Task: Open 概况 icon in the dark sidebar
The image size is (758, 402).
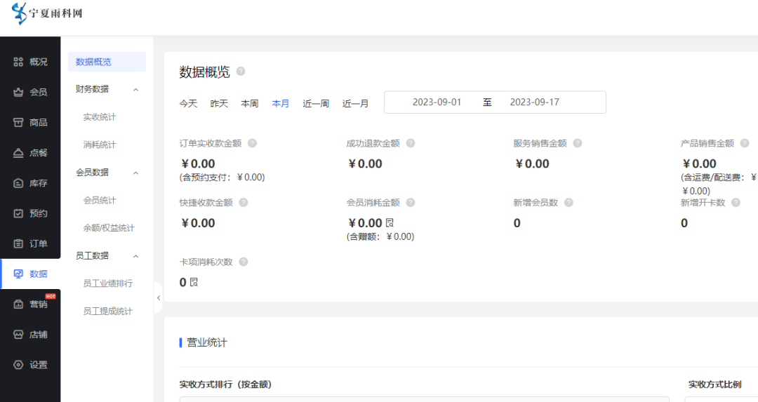Action: pos(18,62)
